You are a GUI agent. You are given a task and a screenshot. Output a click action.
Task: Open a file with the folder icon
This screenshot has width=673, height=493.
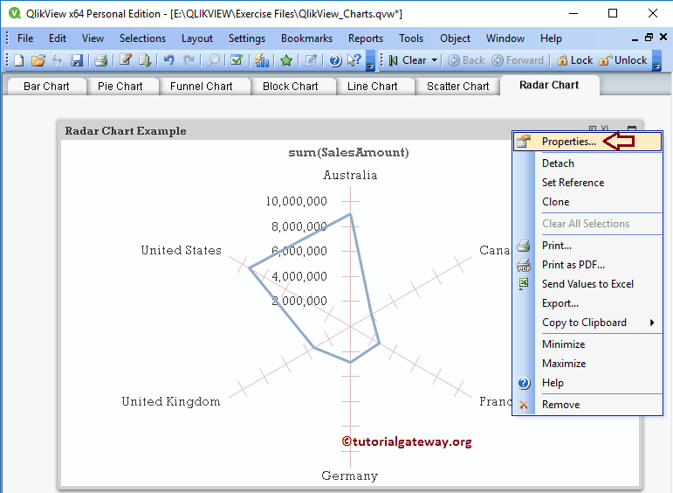[x=38, y=60]
